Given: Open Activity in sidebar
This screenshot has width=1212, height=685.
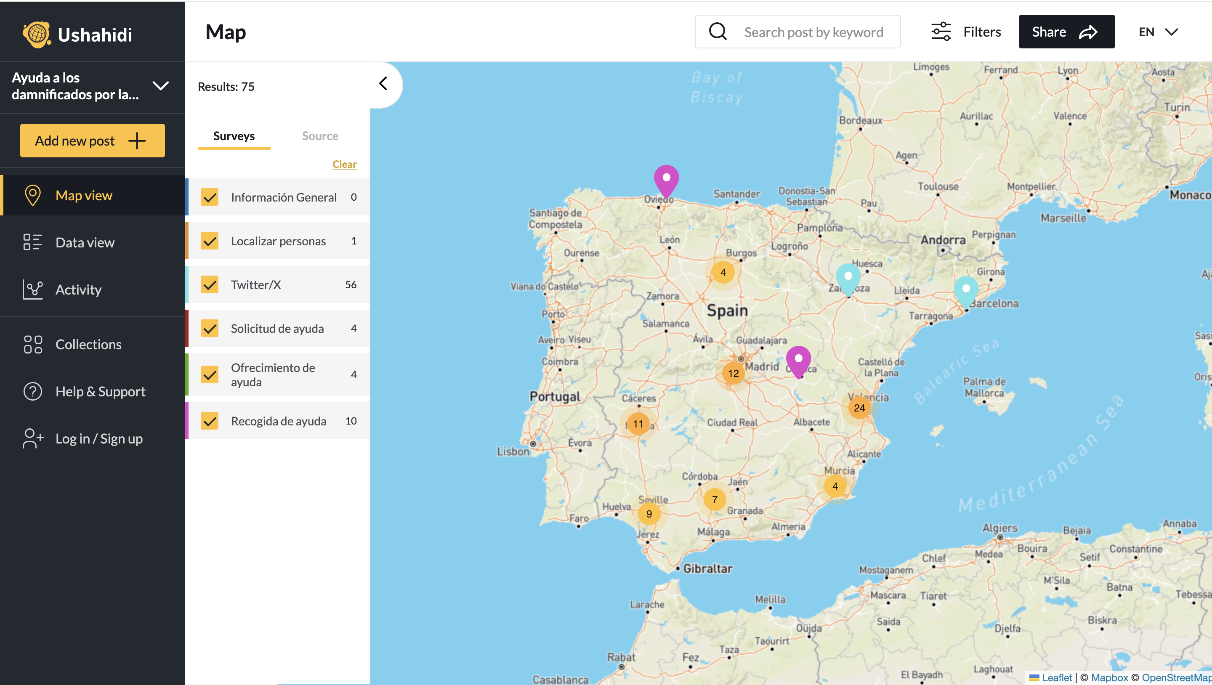Looking at the screenshot, I should tap(93, 289).
